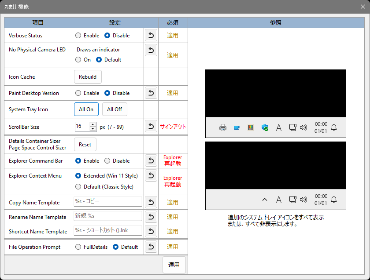
Task: Click printer icon in upper tray preview
Action: point(223,127)
